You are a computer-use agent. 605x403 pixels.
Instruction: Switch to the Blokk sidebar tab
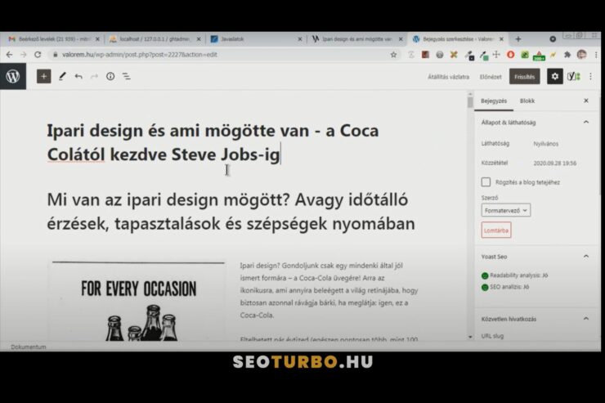(x=527, y=101)
